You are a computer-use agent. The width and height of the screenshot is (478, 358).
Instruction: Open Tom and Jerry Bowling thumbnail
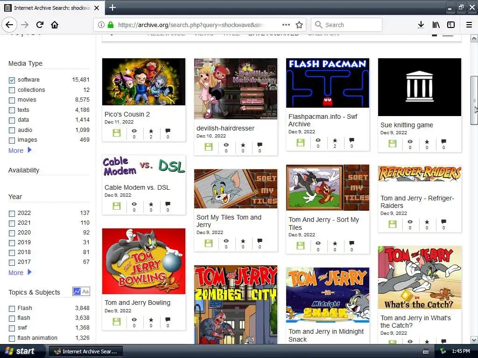(x=144, y=261)
